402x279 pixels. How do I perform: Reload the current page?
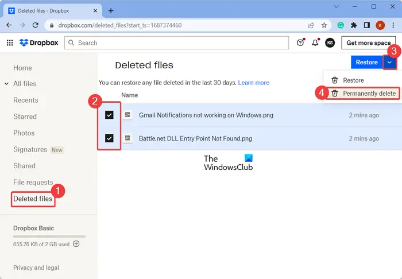(x=36, y=25)
